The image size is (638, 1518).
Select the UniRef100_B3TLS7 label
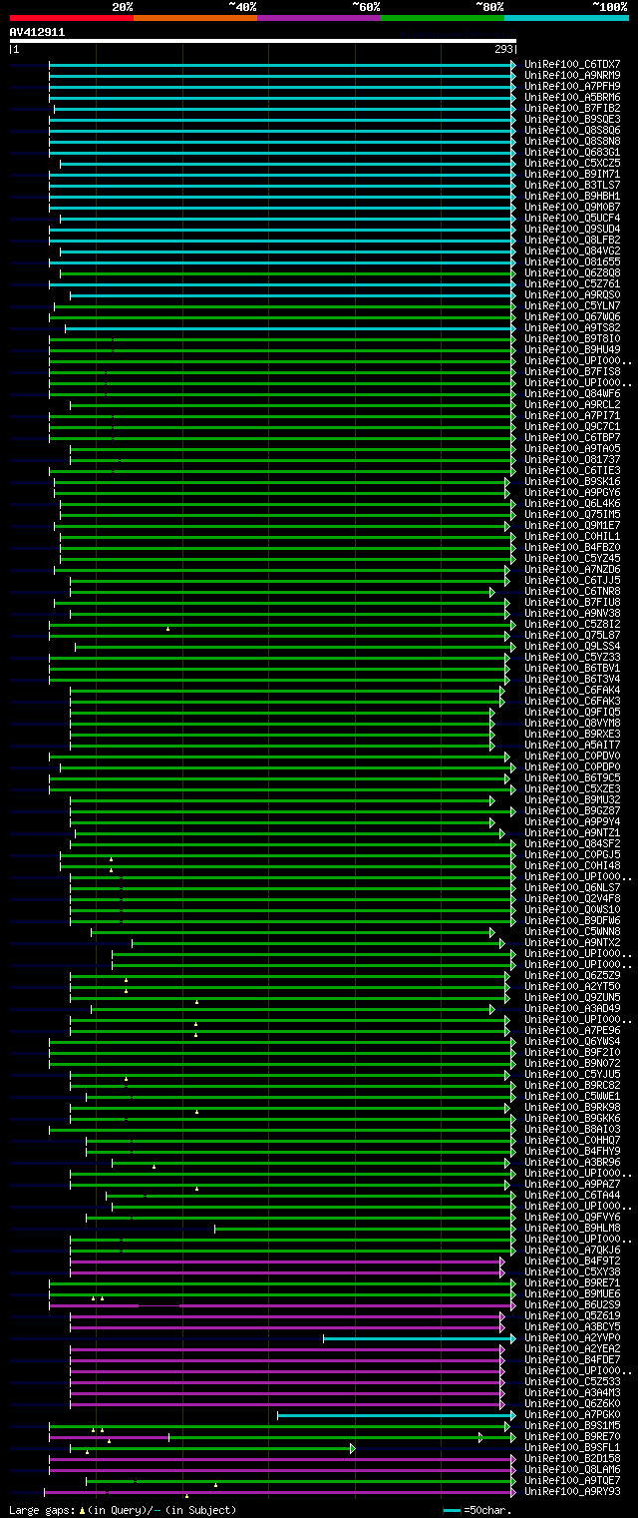click(x=572, y=185)
